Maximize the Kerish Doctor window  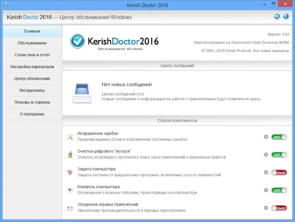click(x=273, y=4)
